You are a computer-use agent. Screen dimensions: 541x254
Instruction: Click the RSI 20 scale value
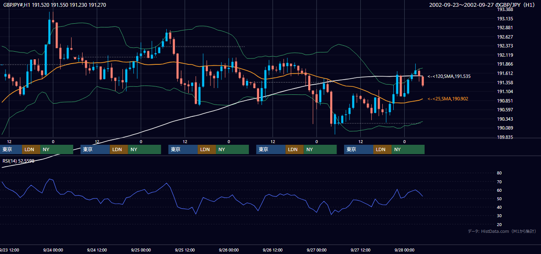pyautogui.click(x=499, y=224)
